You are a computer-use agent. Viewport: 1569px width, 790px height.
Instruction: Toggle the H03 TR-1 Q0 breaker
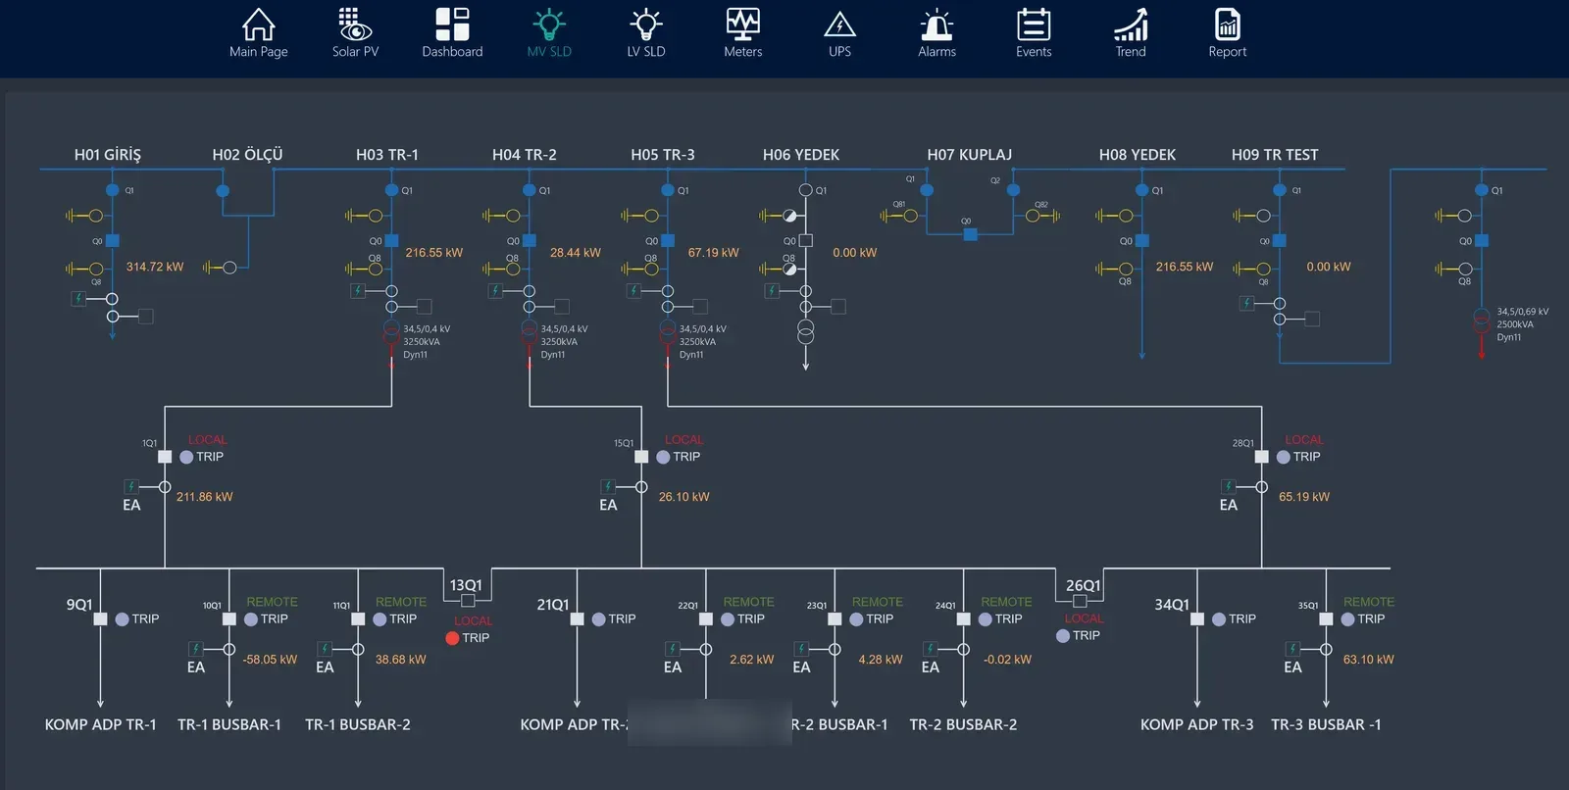(x=392, y=240)
